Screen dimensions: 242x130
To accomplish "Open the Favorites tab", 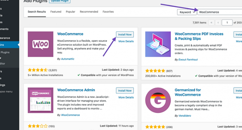I will click(x=108, y=12).
